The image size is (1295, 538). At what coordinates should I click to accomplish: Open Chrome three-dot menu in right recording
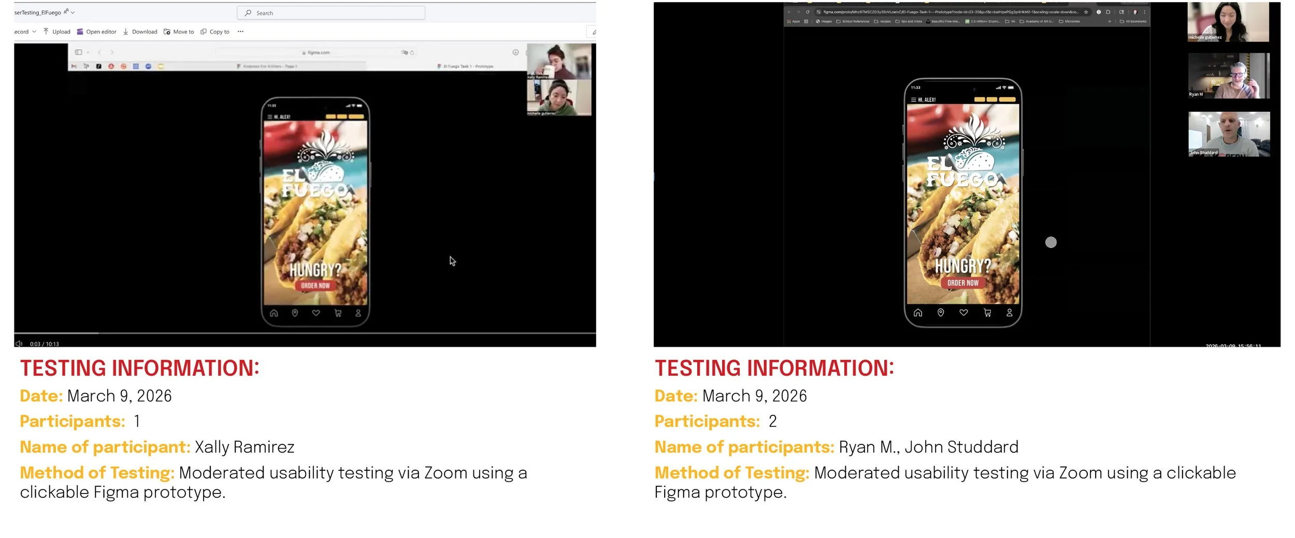pos(1145,12)
